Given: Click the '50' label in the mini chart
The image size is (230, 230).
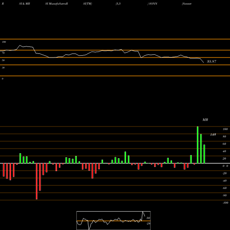Looking at the screenshot, I should point(148,218).
